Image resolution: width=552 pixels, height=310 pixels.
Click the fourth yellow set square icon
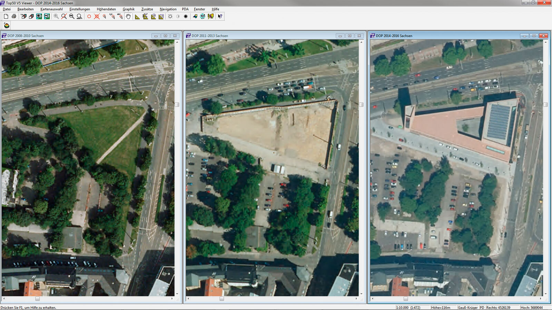pos(161,16)
